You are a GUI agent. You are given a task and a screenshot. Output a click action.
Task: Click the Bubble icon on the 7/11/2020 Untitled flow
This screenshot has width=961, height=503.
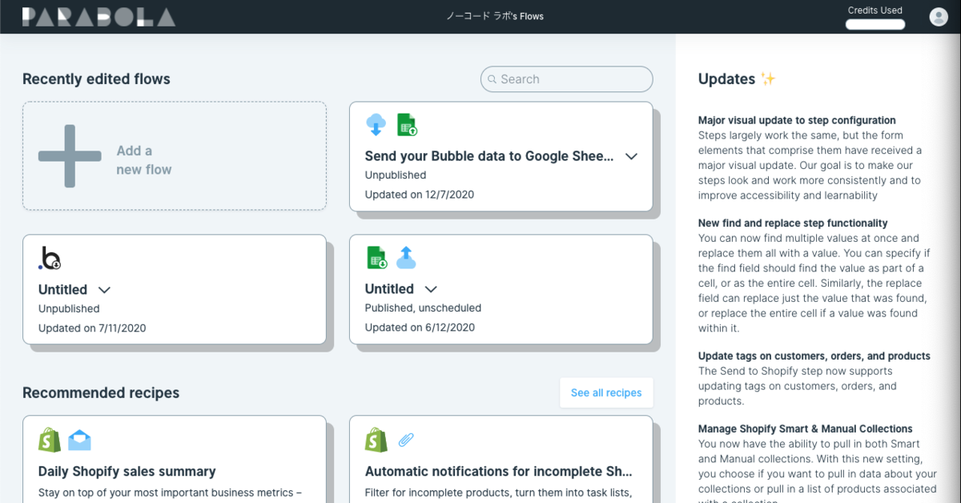click(x=50, y=258)
